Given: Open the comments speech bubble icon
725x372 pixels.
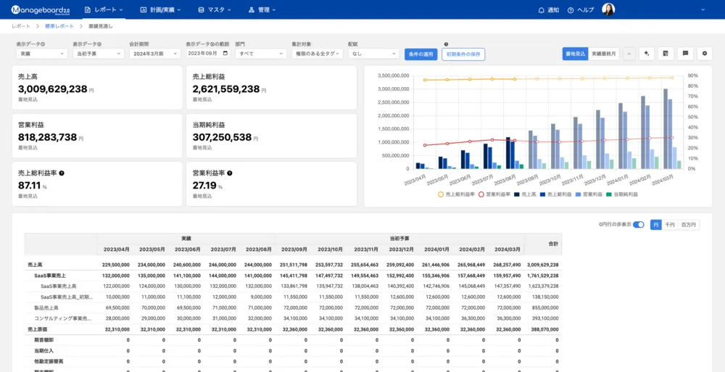Looking at the screenshot, I should 684,54.
